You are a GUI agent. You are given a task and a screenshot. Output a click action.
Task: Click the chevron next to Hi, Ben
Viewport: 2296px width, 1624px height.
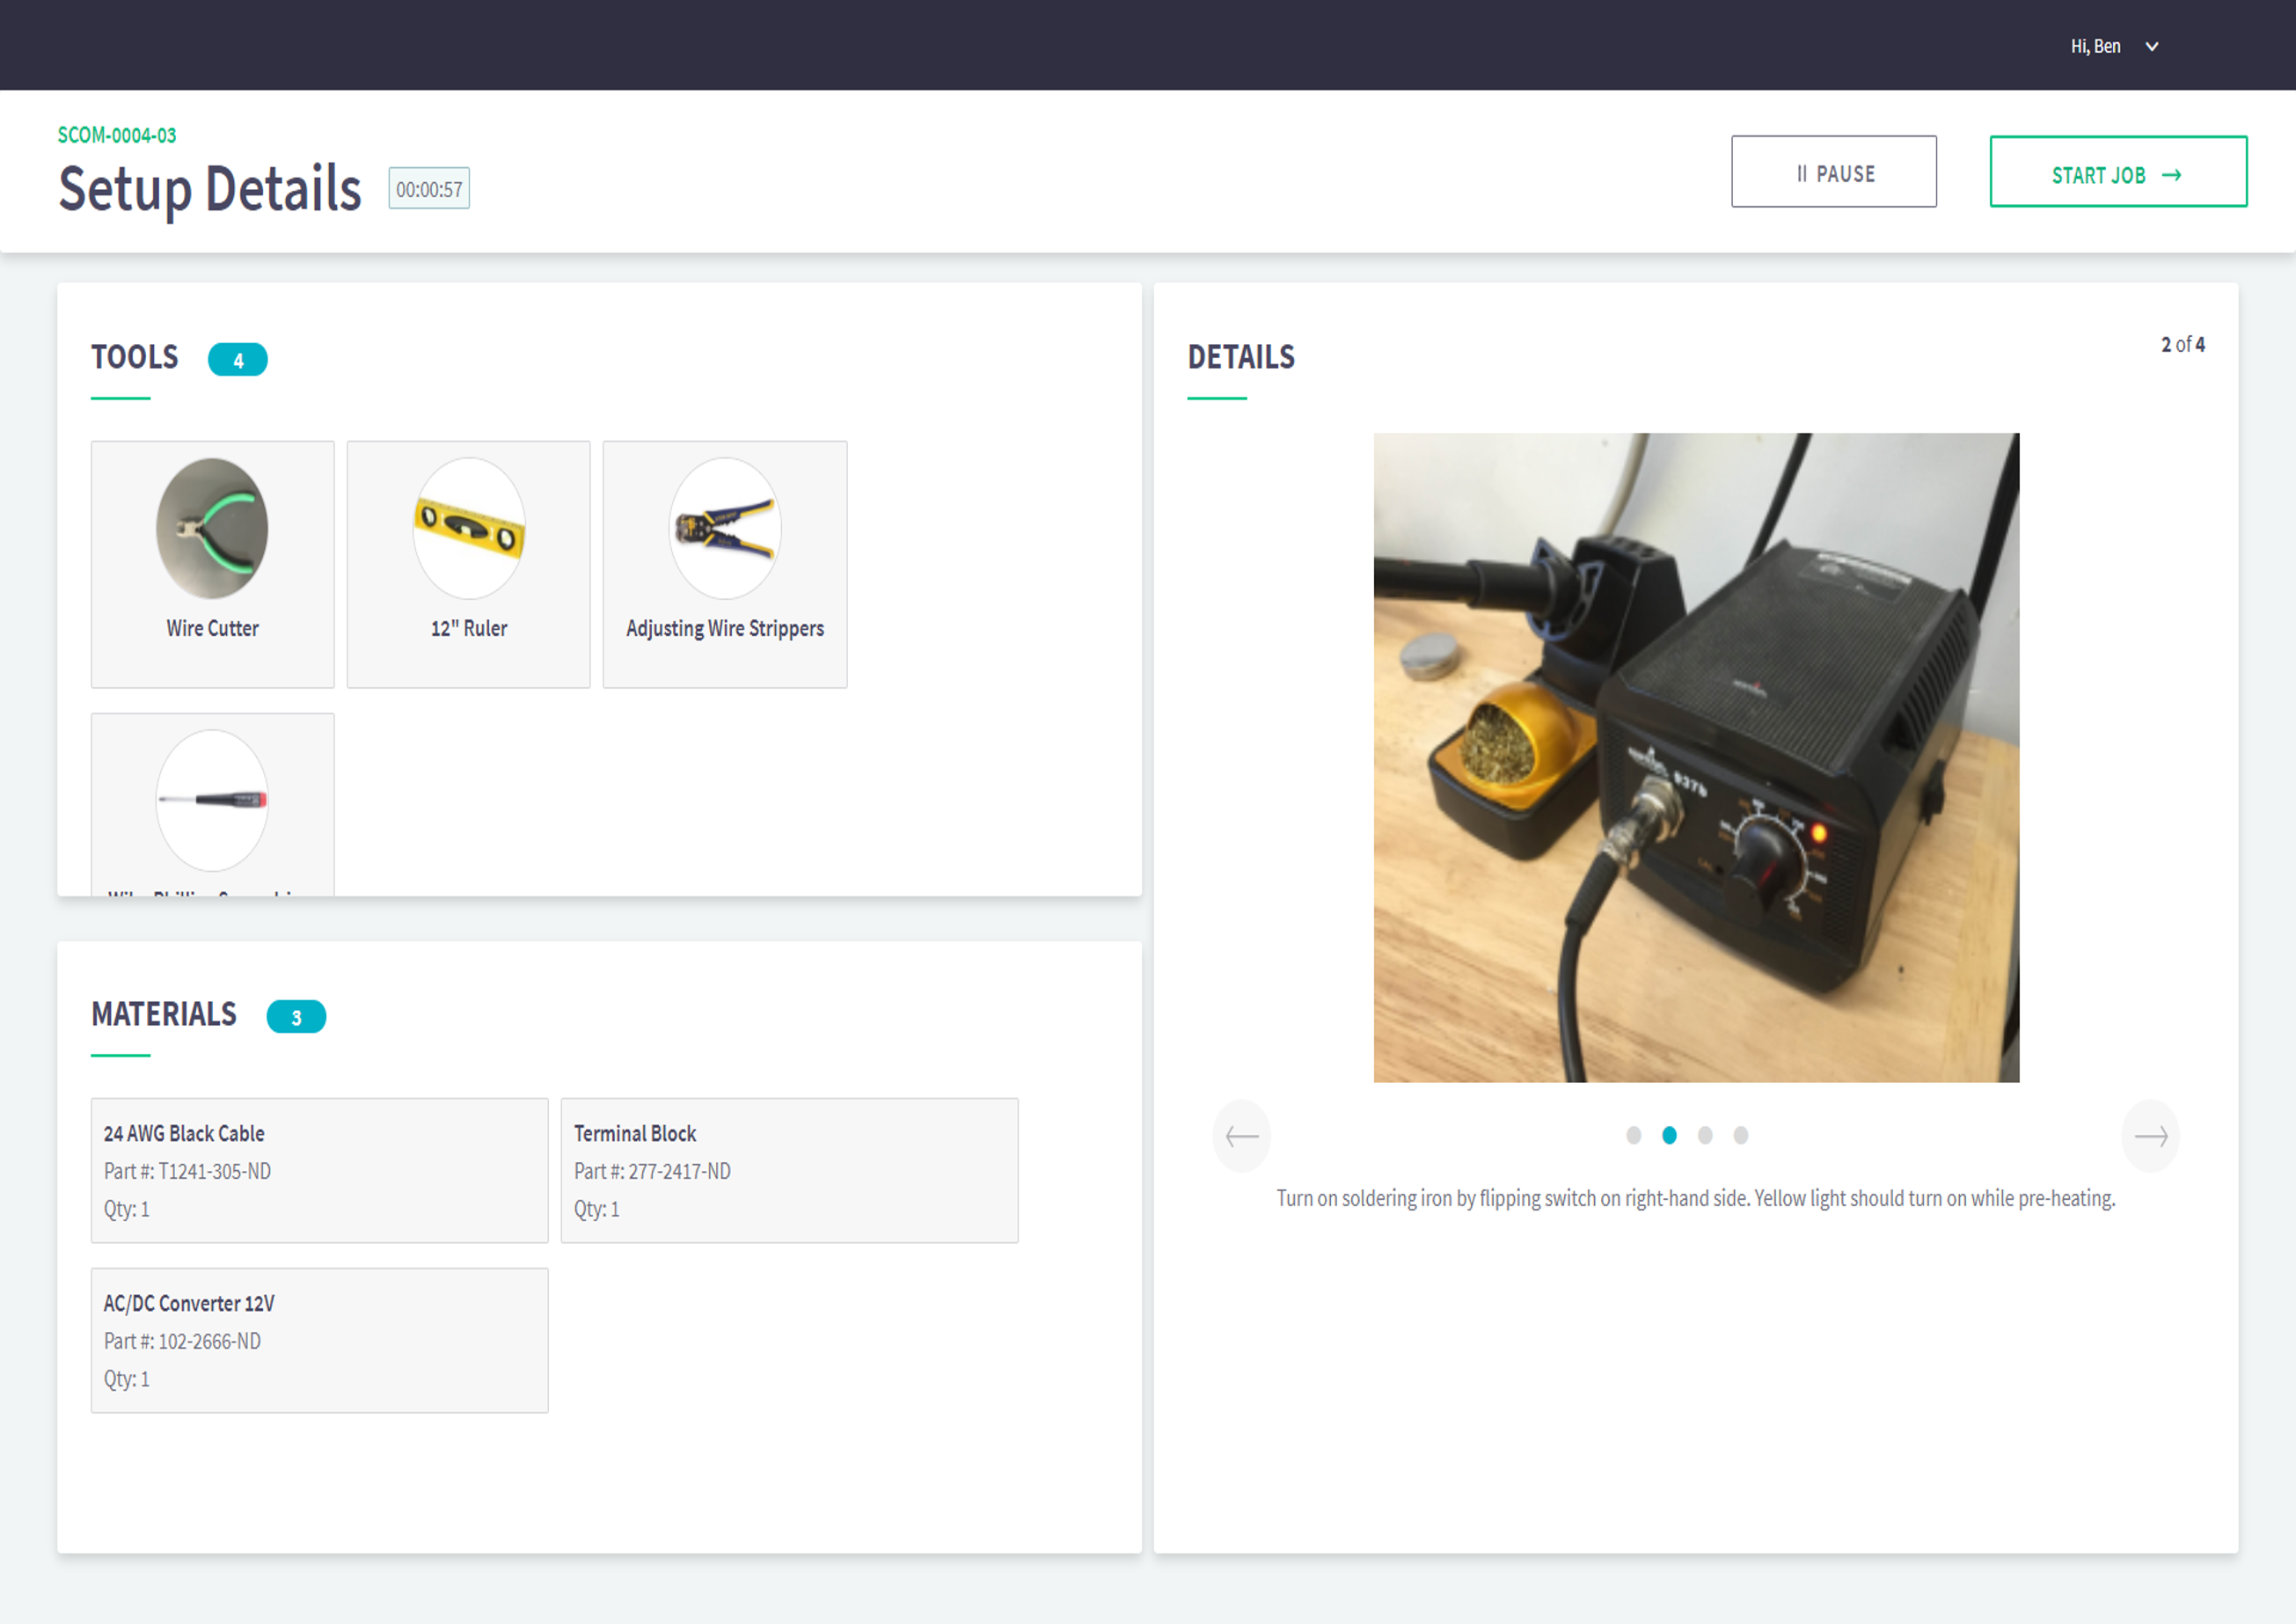[2152, 46]
